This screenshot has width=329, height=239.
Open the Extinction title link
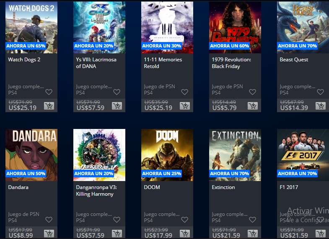coord(223,187)
